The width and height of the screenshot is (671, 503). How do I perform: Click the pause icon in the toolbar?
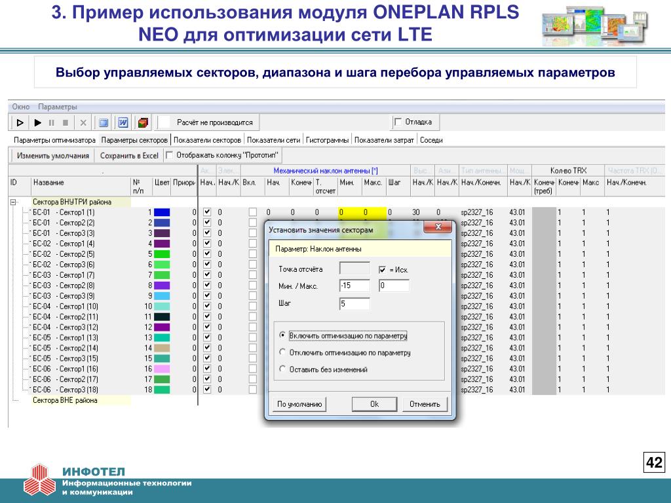tap(52, 122)
